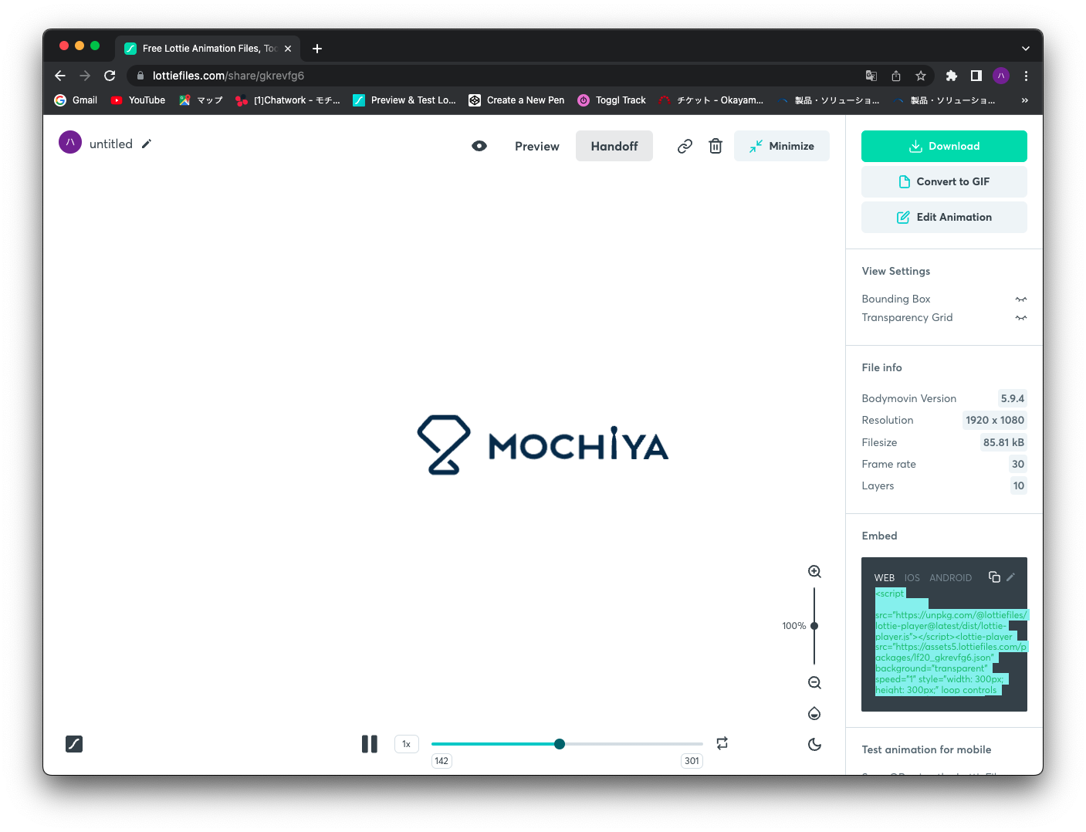Screen dimensions: 1086x832
Task: Click Convert to GIF button
Action: (944, 181)
